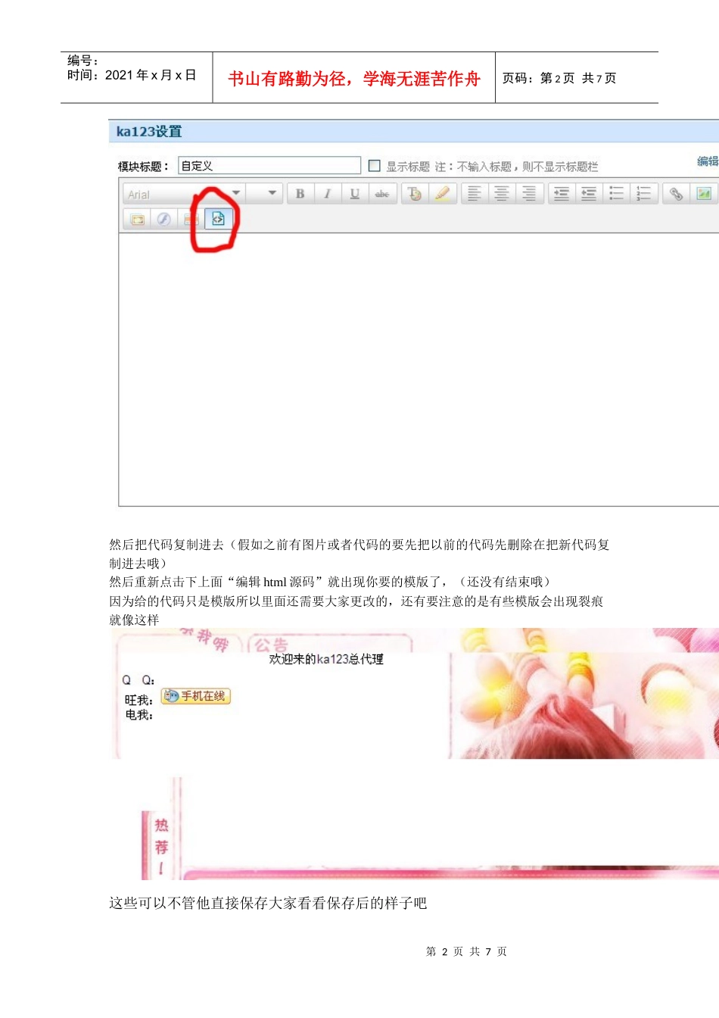Click the 模块标题 input field
Image resolution: width=719 pixels, height=1018 pixels.
tap(269, 165)
